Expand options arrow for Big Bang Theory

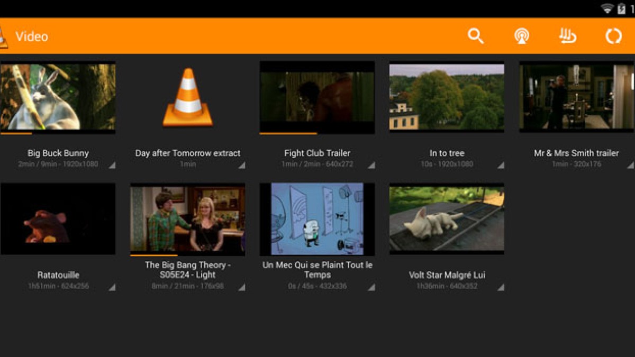(242, 287)
